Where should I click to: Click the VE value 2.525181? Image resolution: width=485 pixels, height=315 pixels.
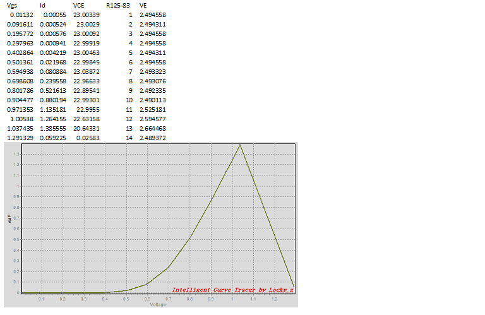(153, 110)
